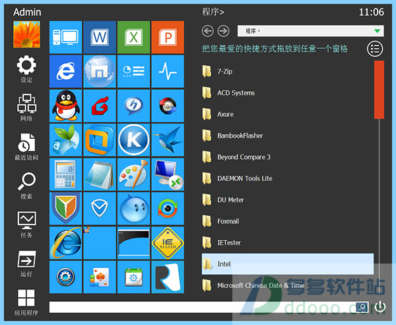Launch the Paint palette tile

click(x=134, y=174)
